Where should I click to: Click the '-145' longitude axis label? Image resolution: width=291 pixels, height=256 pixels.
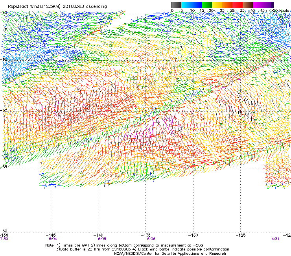[51, 235]
